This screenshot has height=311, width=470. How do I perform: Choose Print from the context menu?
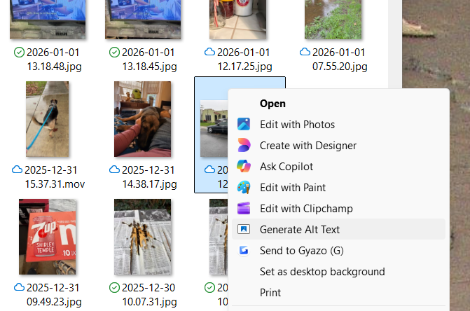(x=338, y=292)
